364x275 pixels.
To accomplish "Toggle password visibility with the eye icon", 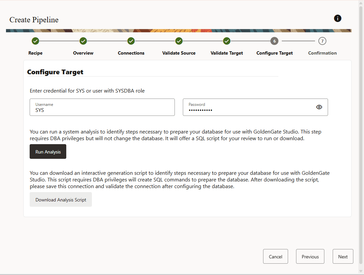I will [319, 107].
